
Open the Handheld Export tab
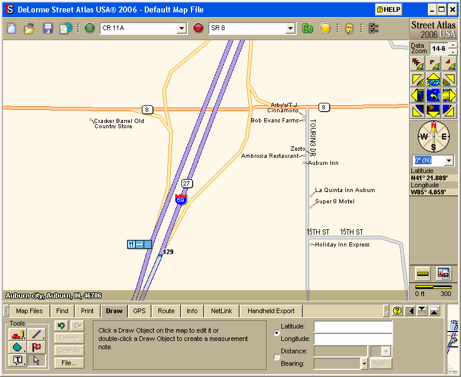coord(271,311)
